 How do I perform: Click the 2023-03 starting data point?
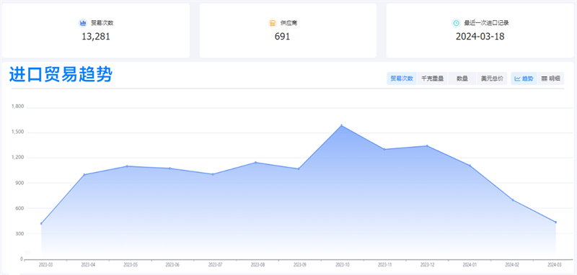(x=41, y=223)
